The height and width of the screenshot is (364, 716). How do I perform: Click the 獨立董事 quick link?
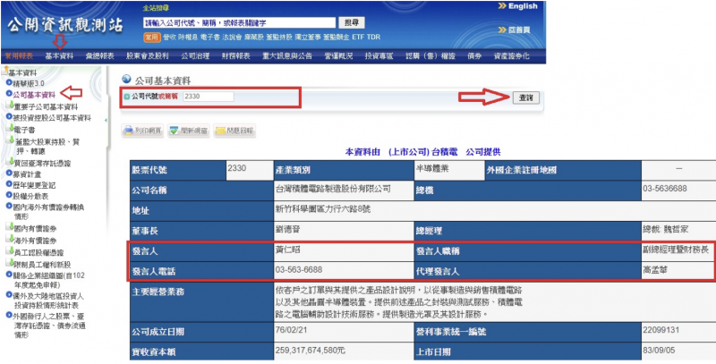[x=308, y=37]
